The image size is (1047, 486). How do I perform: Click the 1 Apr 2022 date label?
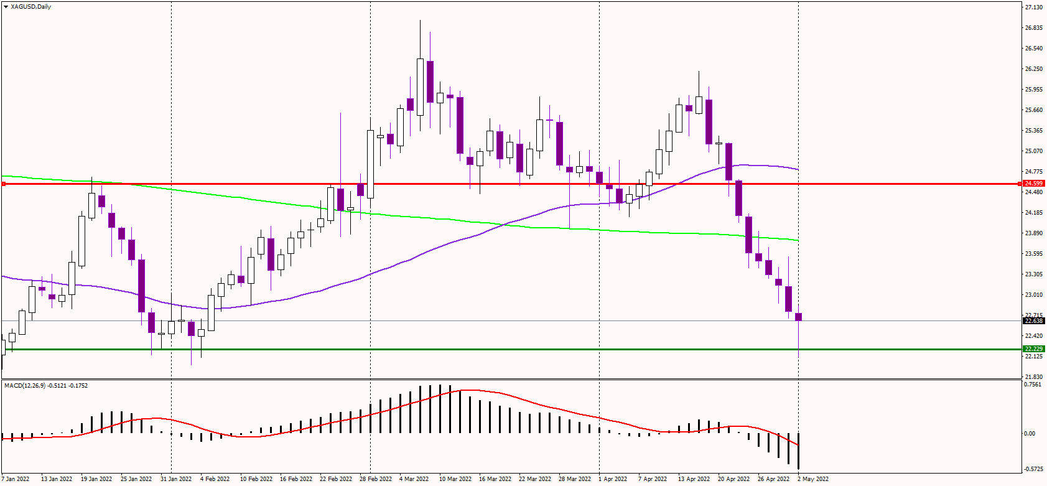(x=613, y=479)
